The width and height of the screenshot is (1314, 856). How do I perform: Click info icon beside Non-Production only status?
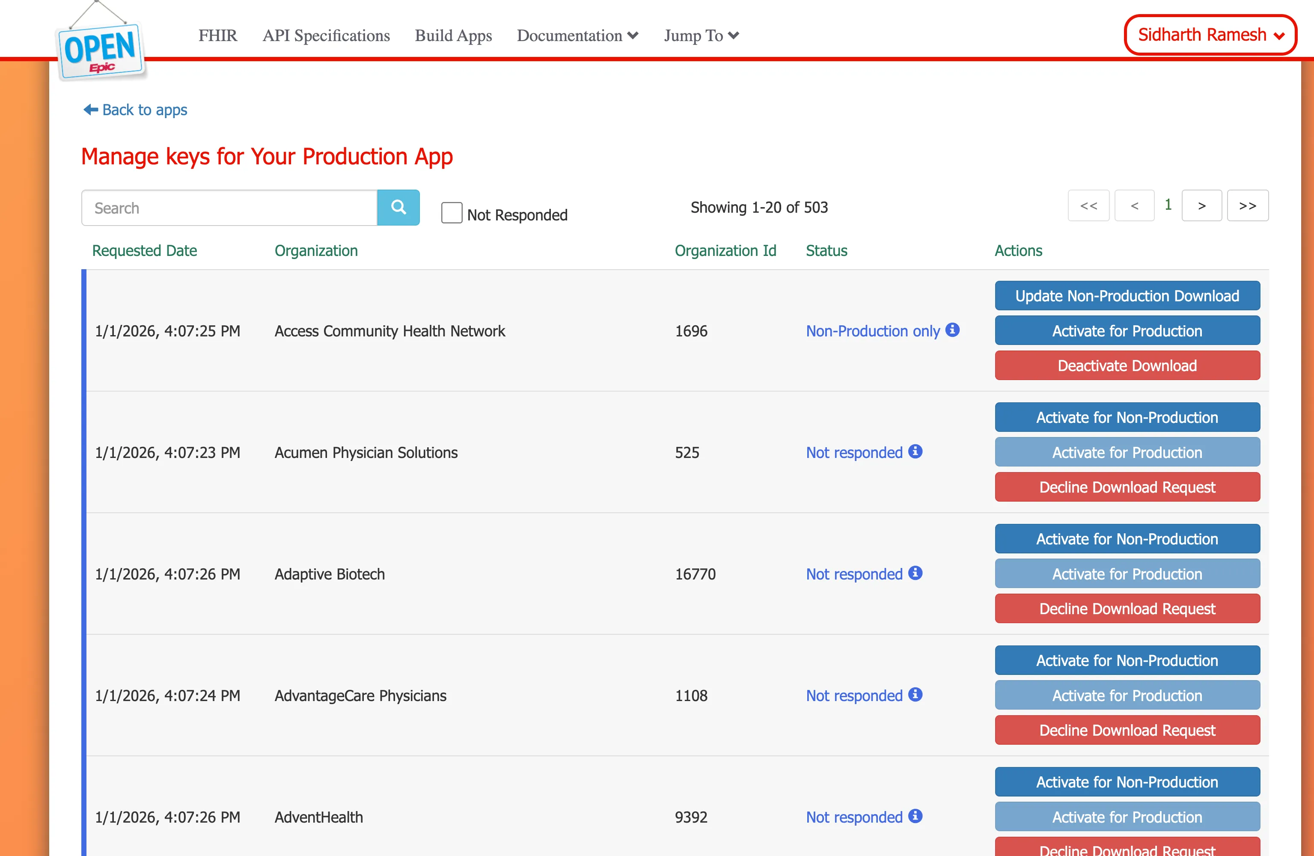tap(952, 330)
